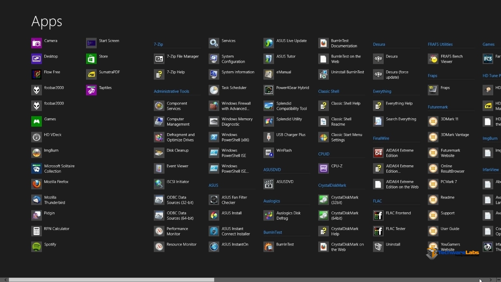Open the Flow Free game icon
This screenshot has height=282, width=501.
click(36, 74)
